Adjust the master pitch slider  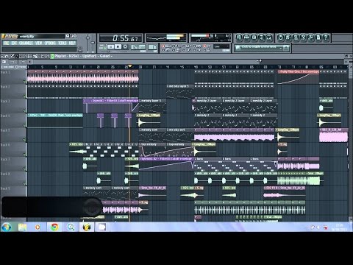pos(93,43)
